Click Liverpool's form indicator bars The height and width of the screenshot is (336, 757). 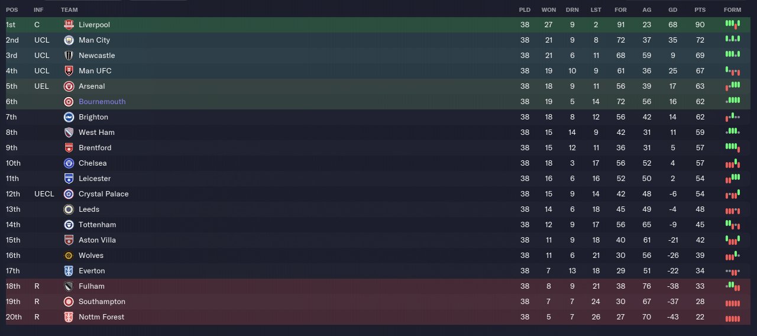(733, 25)
